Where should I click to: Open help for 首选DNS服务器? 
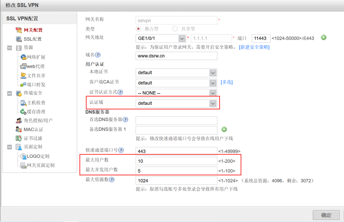pyautogui.click(x=125, y=119)
